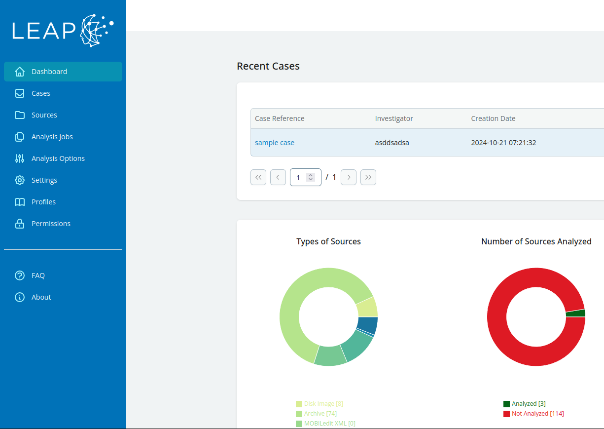The height and width of the screenshot is (429, 604).
Task: Open Analysis Options via the sliders icon
Action: (20, 158)
